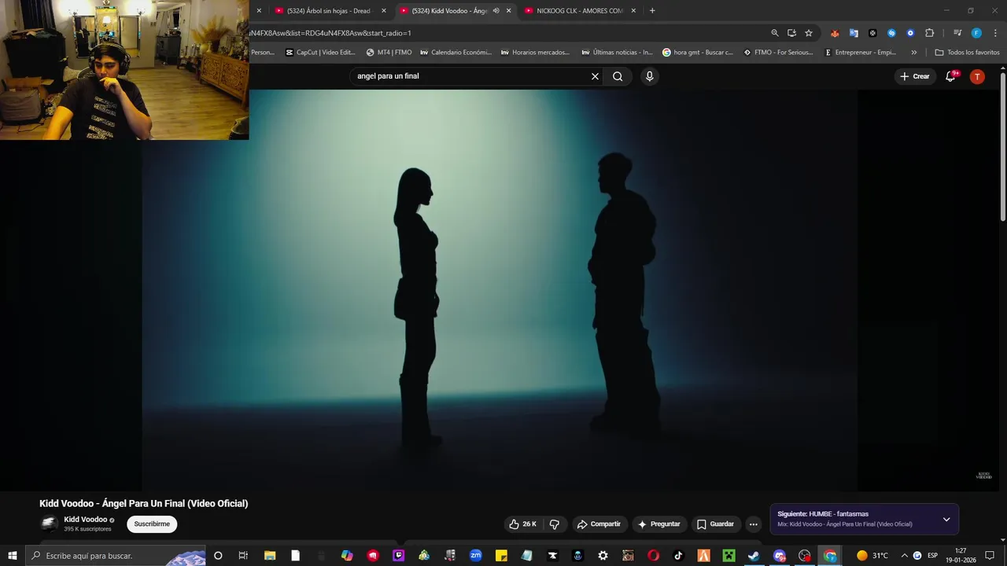Screen dimensions: 1007x566
Task: Dislike the Kidd Voodoo video
Action: click(x=555, y=524)
